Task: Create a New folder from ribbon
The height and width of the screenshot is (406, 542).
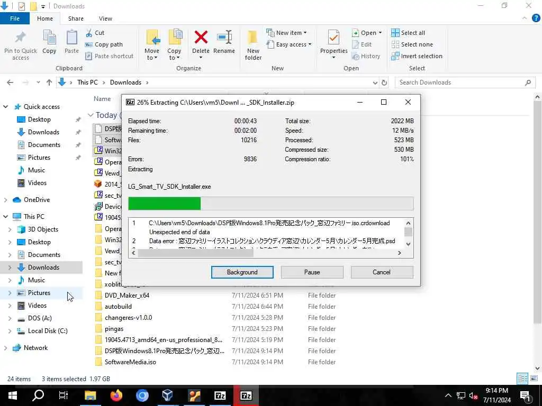Action: click(253, 45)
